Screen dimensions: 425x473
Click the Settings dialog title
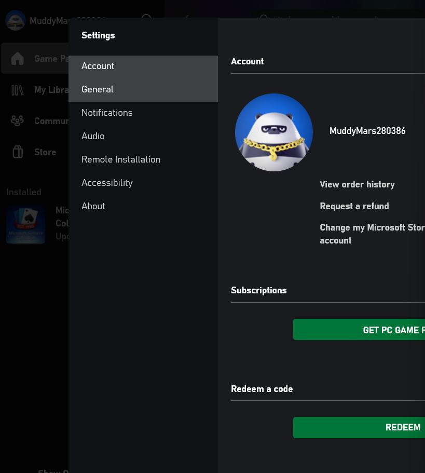tap(98, 36)
